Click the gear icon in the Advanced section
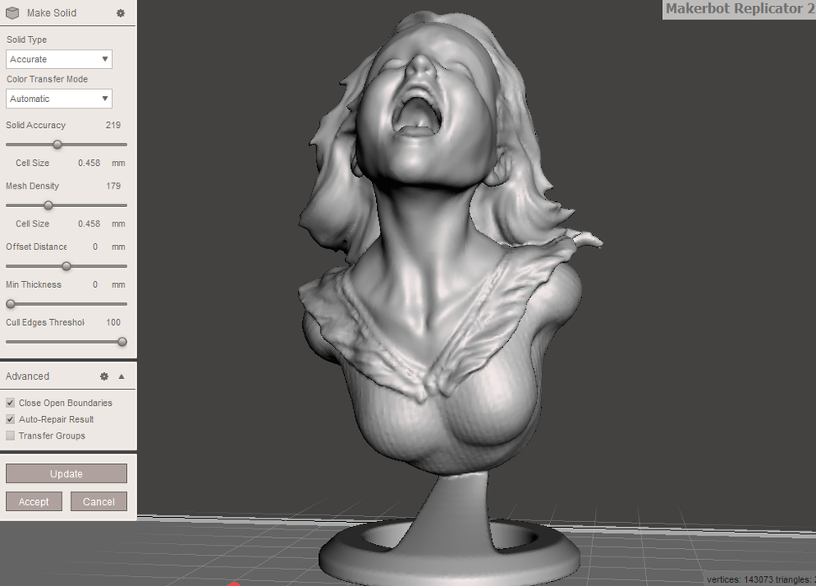816x586 pixels. point(104,376)
